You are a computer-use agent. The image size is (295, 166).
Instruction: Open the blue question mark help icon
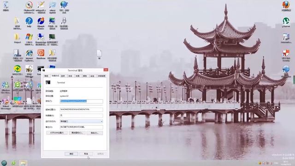pos(29,21)
